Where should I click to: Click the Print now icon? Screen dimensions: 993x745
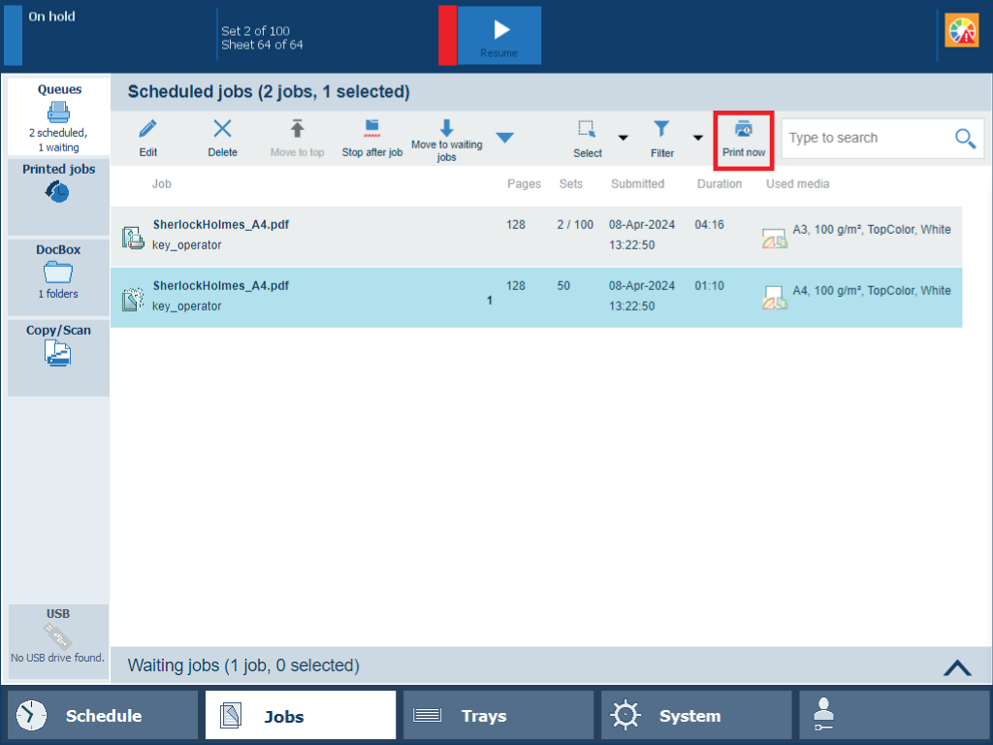(x=743, y=129)
